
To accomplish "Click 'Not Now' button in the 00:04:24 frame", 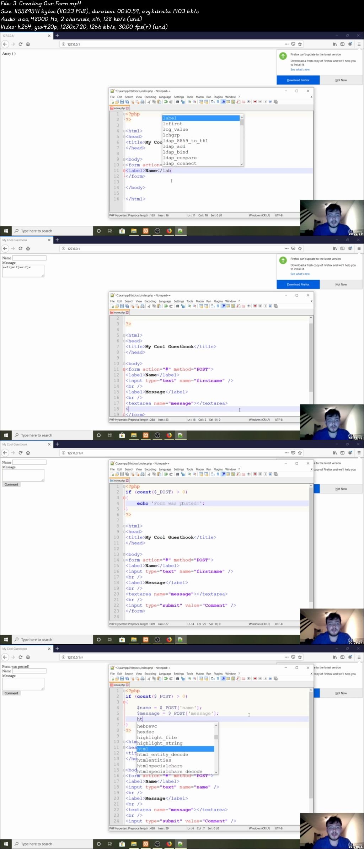I will click(341, 285).
